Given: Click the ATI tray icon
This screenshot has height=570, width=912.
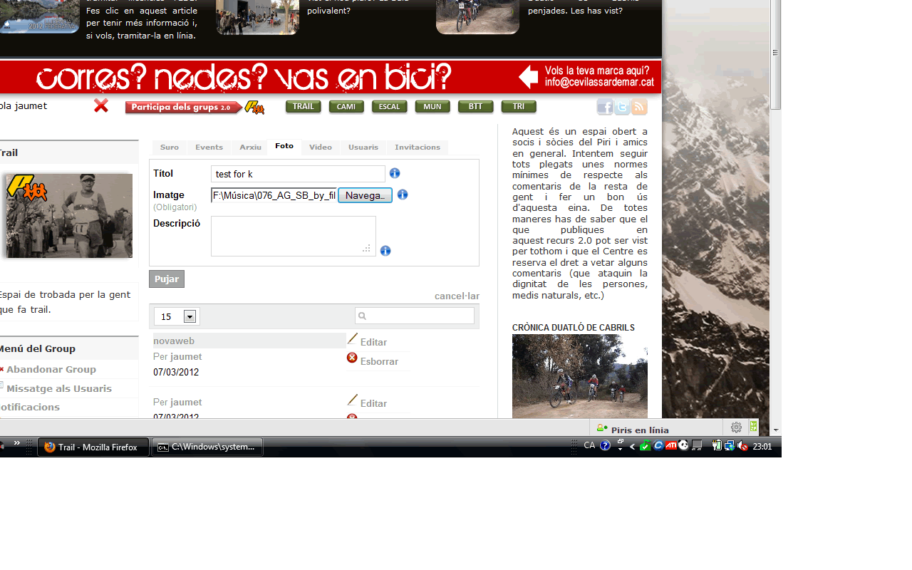Looking at the screenshot, I should click(x=670, y=445).
